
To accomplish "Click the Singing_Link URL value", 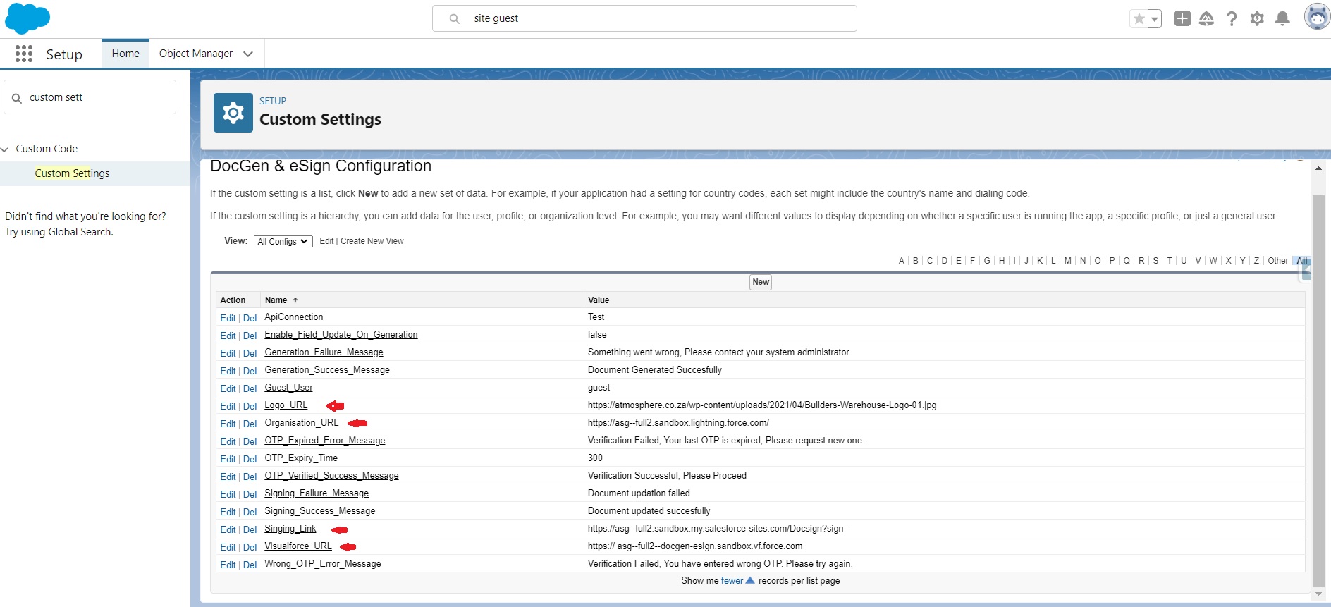I will point(718,529).
